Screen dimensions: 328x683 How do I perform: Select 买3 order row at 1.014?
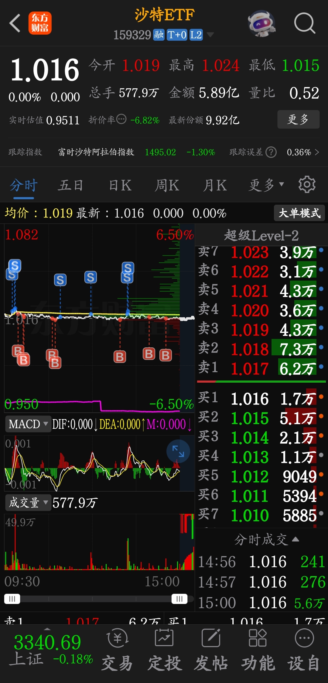click(x=261, y=437)
